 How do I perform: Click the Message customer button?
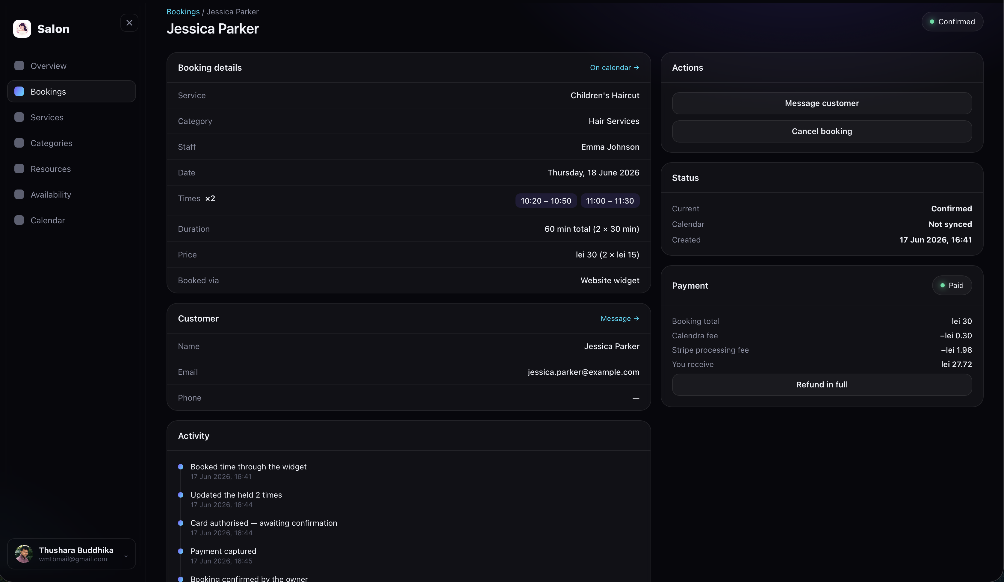click(x=822, y=103)
